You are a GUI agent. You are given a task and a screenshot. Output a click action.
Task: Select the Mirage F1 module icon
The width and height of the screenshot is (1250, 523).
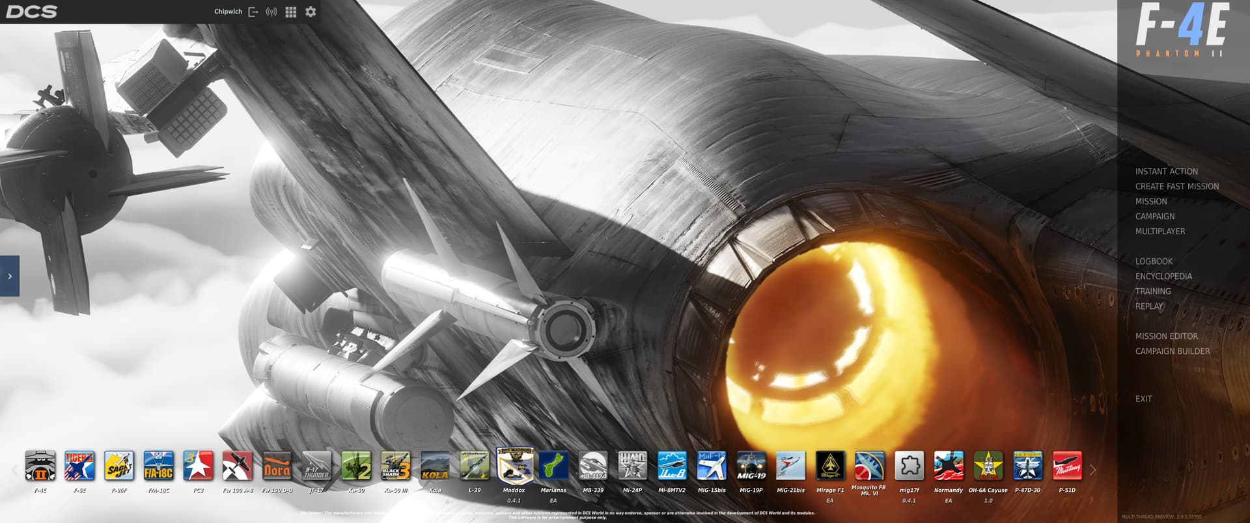[830, 466]
